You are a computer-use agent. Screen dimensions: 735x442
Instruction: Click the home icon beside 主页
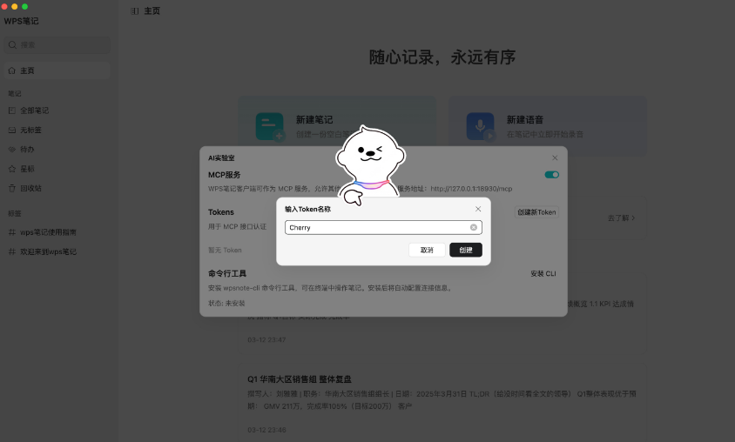point(11,70)
